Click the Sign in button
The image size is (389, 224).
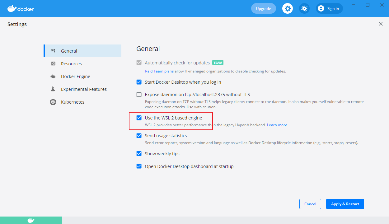pos(329,8)
